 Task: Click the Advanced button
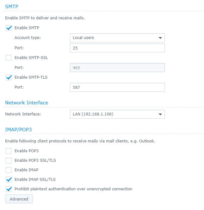(19, 199)
